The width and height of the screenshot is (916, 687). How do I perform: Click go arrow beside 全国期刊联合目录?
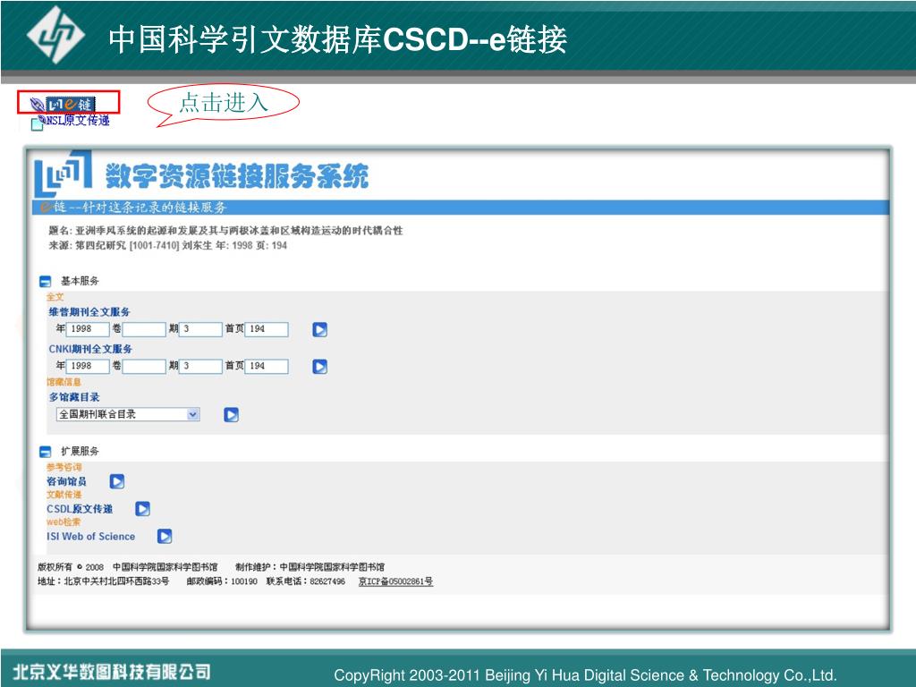[232, 415]
